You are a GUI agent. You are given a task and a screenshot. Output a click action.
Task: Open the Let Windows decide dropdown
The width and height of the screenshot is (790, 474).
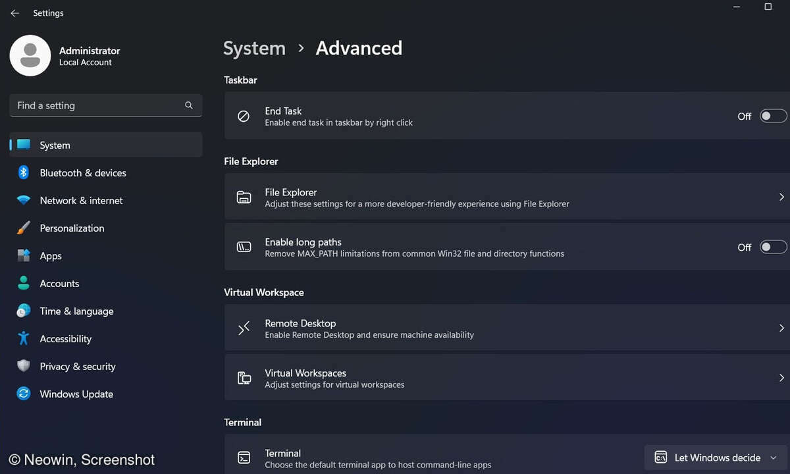pos(716,458)
